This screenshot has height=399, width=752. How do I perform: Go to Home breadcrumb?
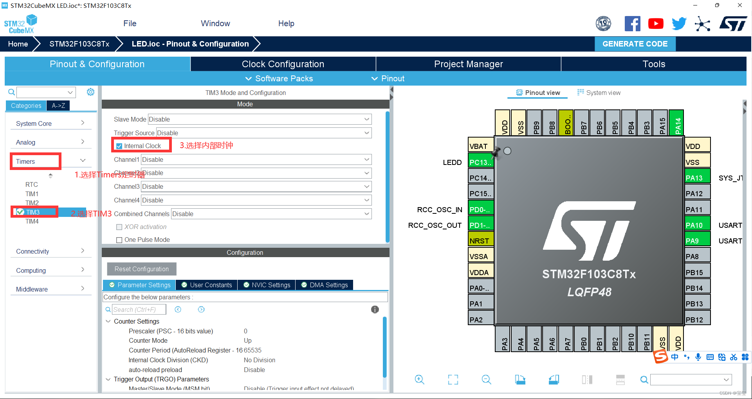[x=18, y=44]
